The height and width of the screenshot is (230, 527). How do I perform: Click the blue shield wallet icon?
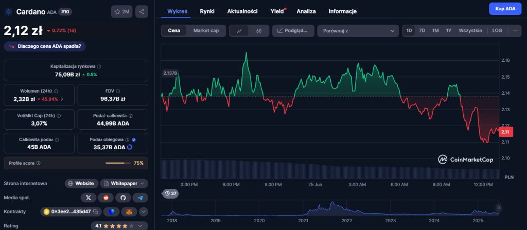click(111, 211)
